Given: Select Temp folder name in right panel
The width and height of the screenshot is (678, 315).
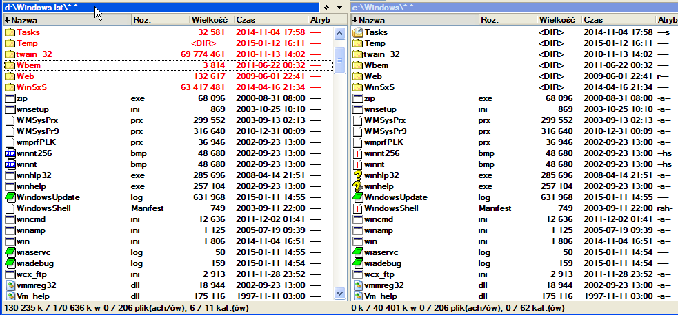Looking at the screenshot, I should coord(374,43).
